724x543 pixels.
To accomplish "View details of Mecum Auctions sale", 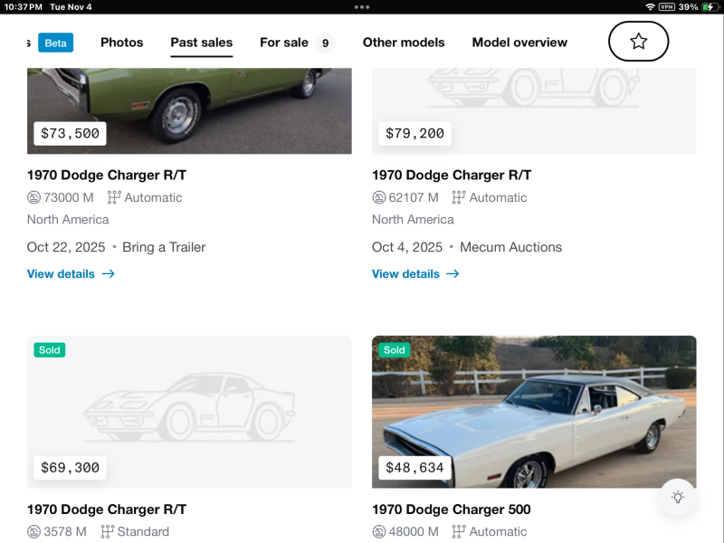I will [x=415, y=273].
